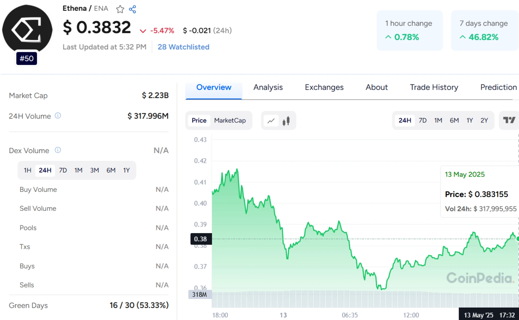This screenshot has width=519, height=320.
Task: Select 7D chart time range
Action: (422, 120)
